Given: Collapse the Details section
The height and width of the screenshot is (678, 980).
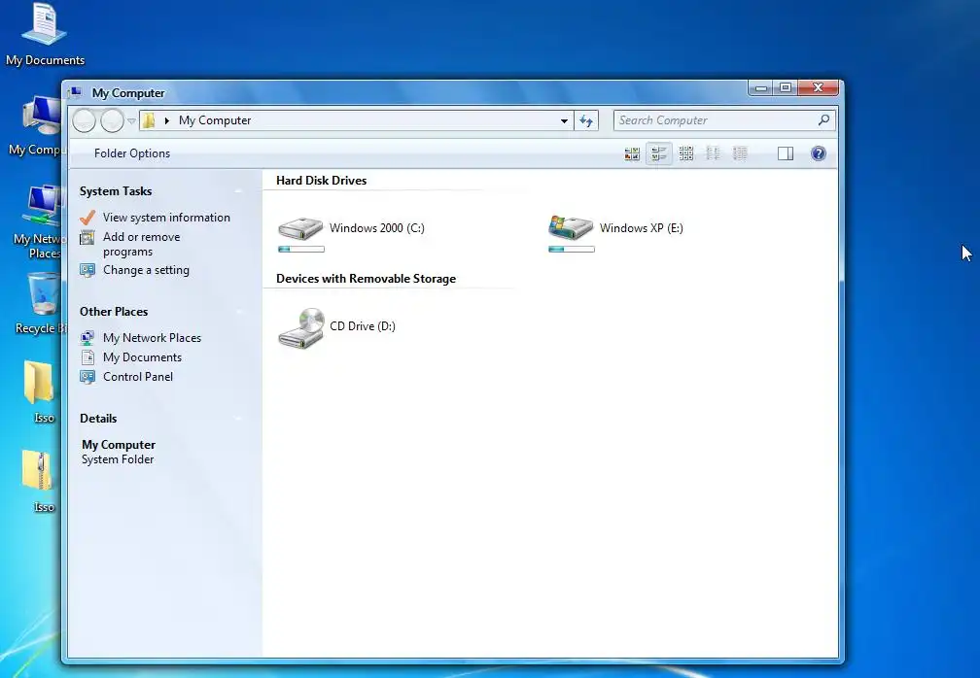Looking at the screenshot, I should 239,419.
